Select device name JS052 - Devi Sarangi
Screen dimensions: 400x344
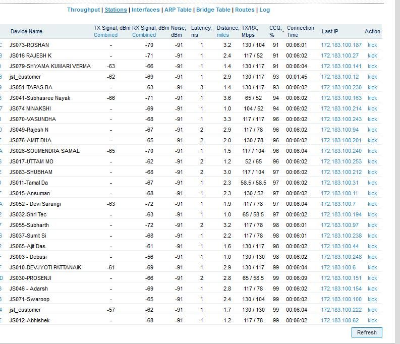point(35,204)
